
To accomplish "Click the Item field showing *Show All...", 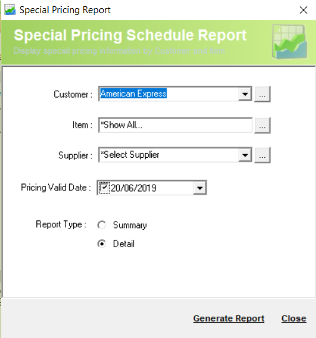I will (175, 125).
